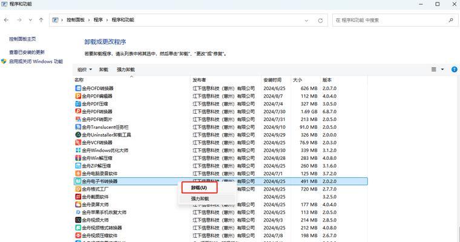Click the 金舟Uninstaller卸载工具 program icon
The width and height of the screenshot is (460, 242).
click(78, 135)
